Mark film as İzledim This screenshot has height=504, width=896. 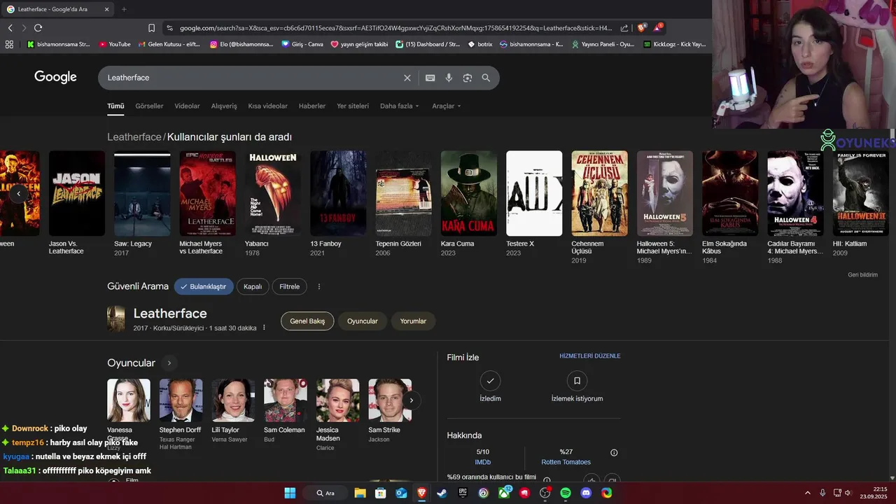point(490,381)
